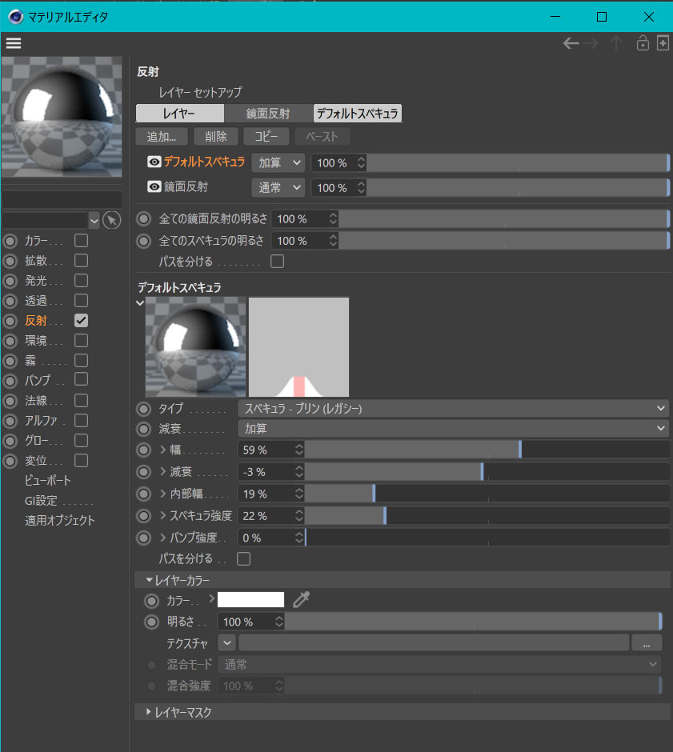Pick color with the eyedropper icon

[x=301, y=599]
